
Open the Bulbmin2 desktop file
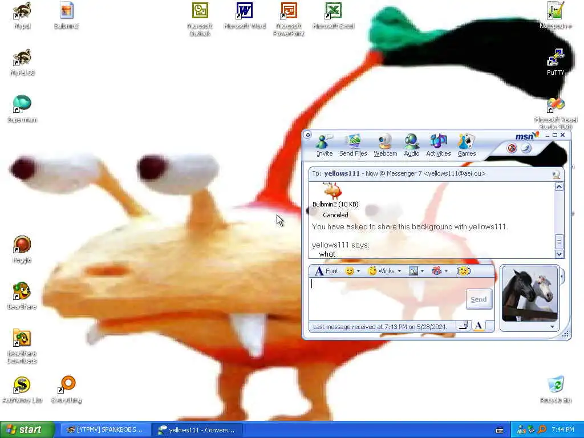(66, 16)
